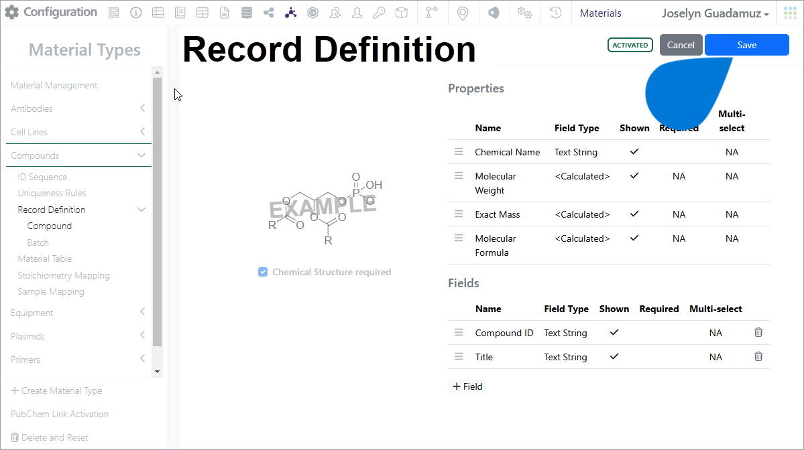Expand the Primers section chevron
The height and width of the screenshot is (450, 804).
click(x=143, y=360)
